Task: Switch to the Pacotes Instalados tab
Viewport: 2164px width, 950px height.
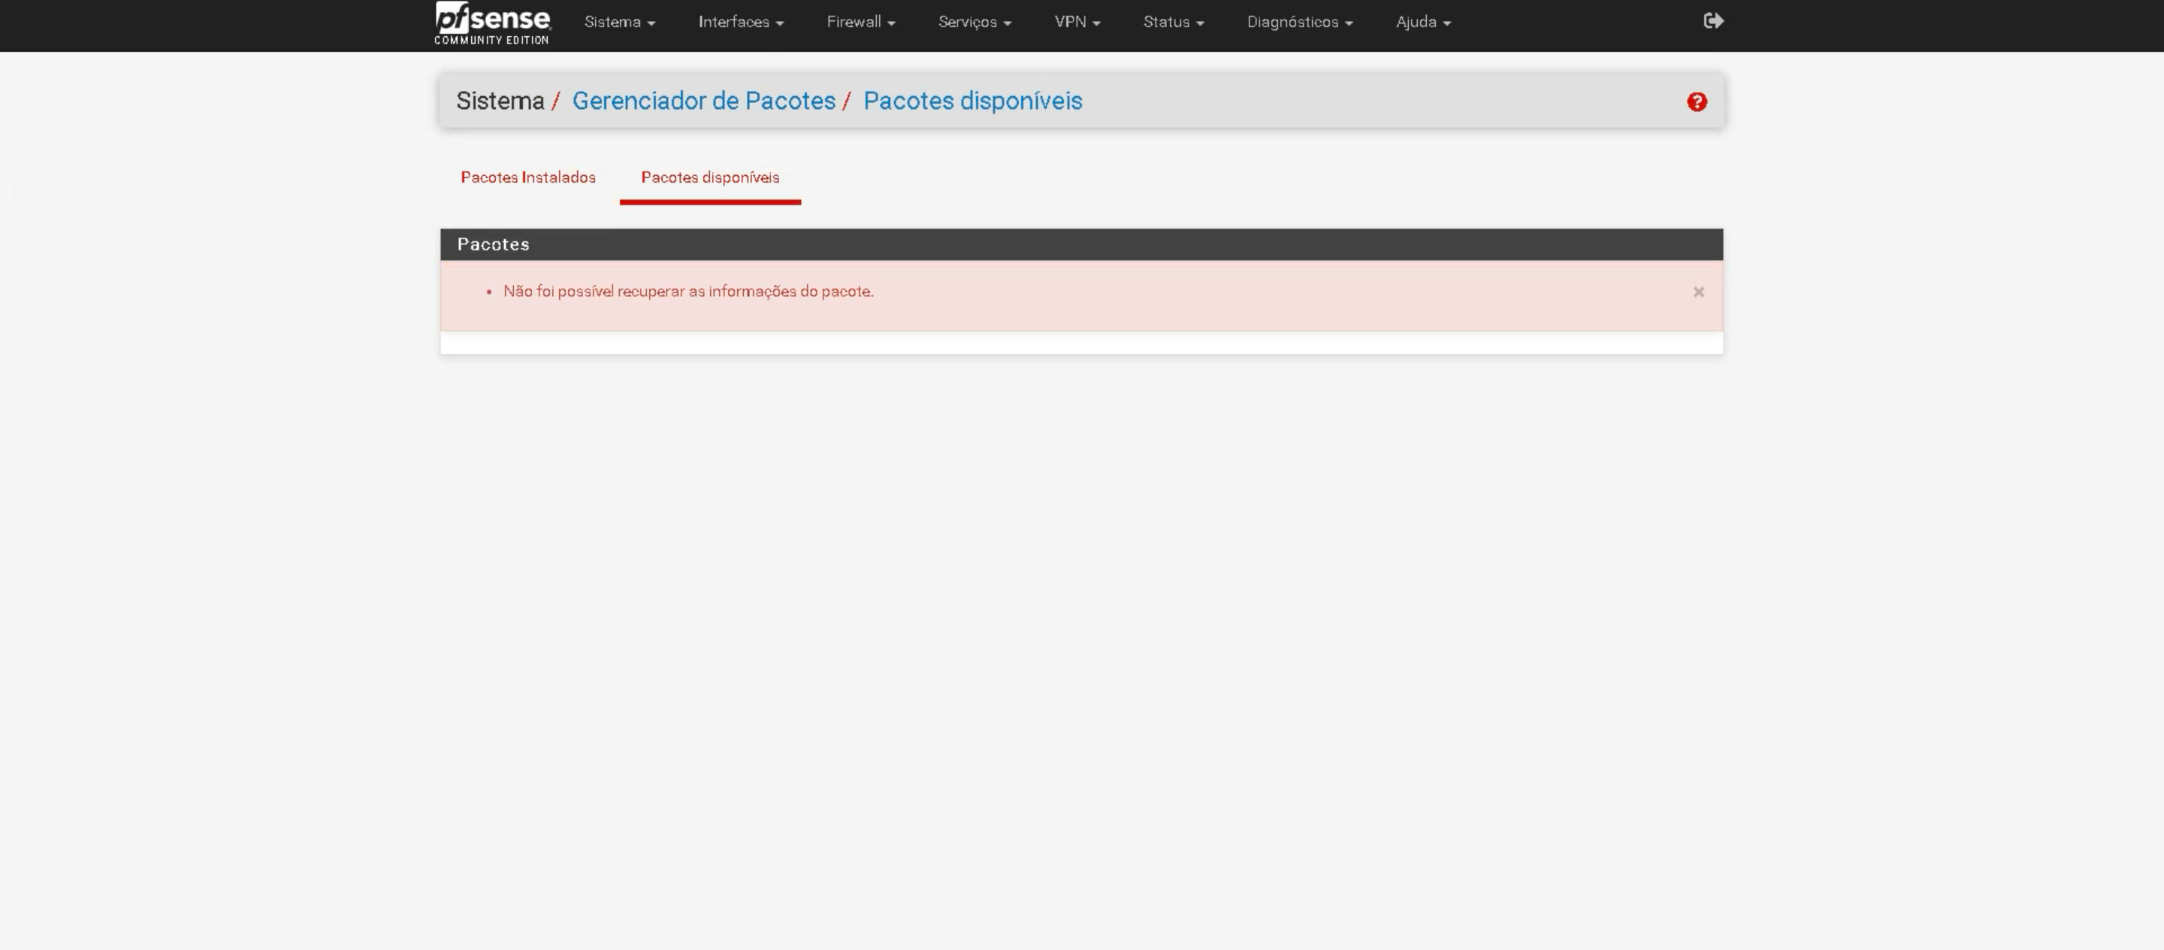Action: click(527, 177)
